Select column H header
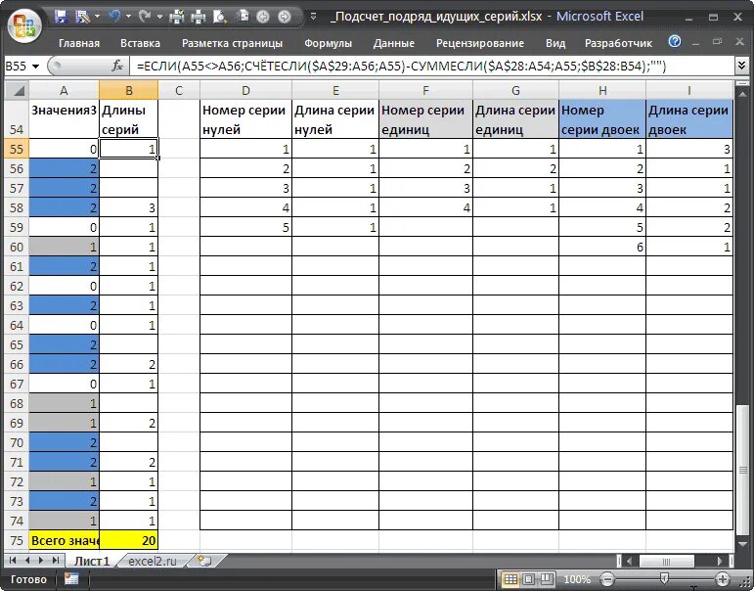The height and width of the screenshot is (591, 754). [x=602, y=90]
